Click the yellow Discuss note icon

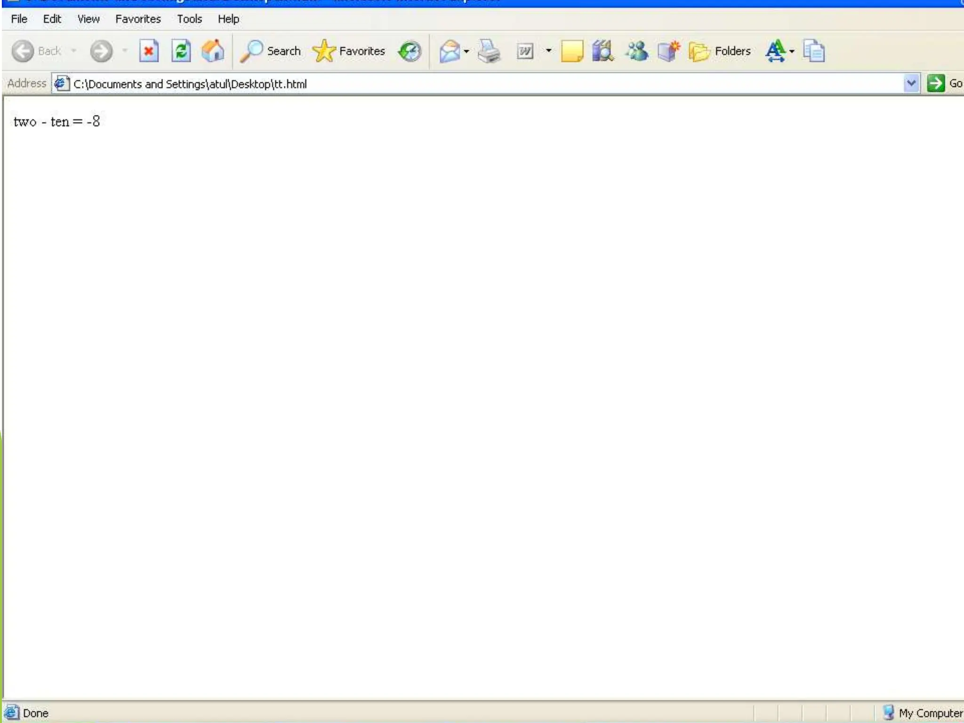[x=572, y=51]
